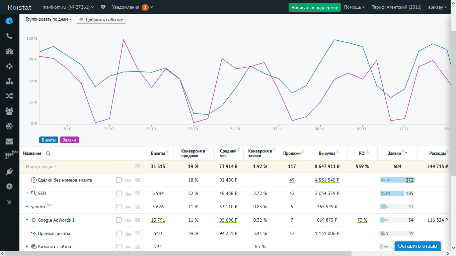Click help icon beside Выручка column header

tap(337, 152)
